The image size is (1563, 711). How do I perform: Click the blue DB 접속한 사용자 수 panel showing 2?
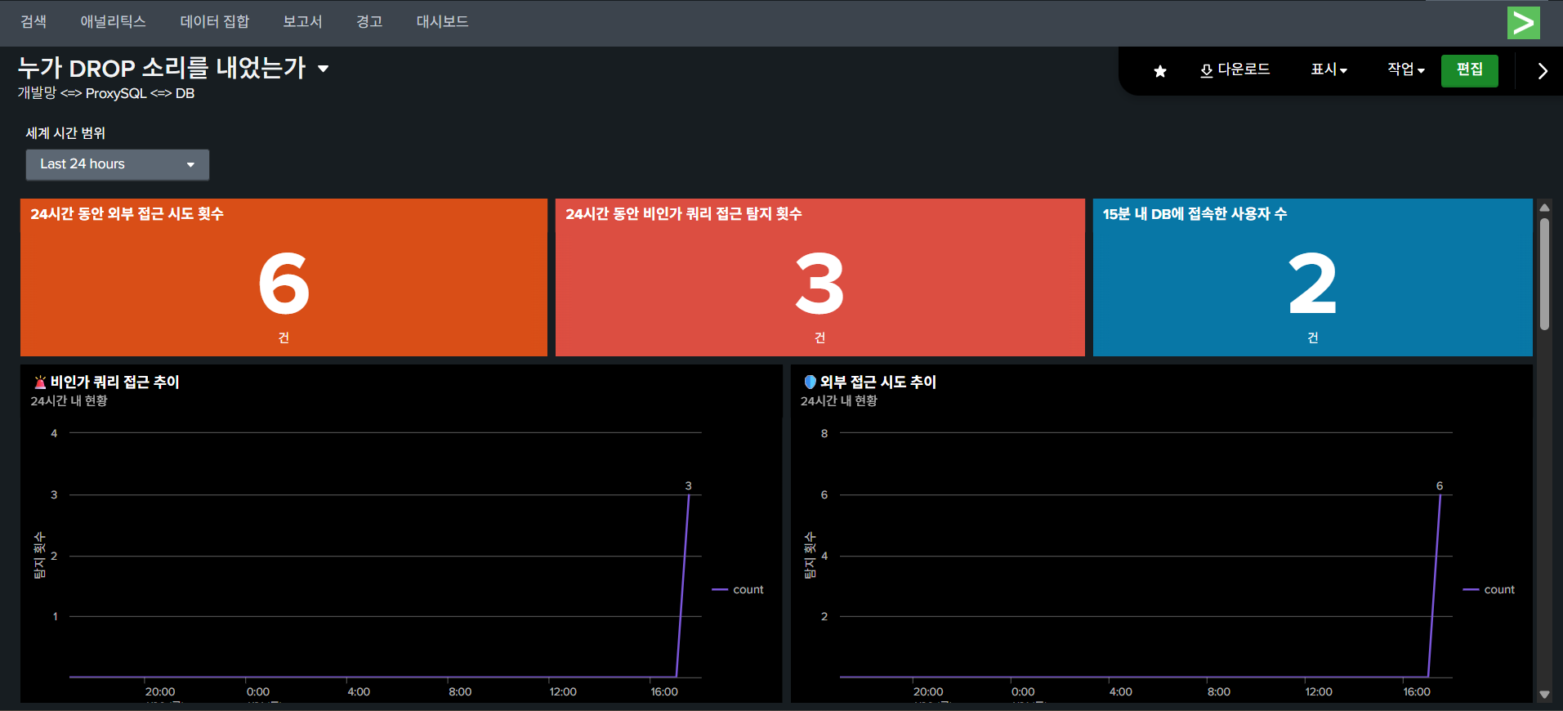pyautogui.click(x=1312, y=277)
